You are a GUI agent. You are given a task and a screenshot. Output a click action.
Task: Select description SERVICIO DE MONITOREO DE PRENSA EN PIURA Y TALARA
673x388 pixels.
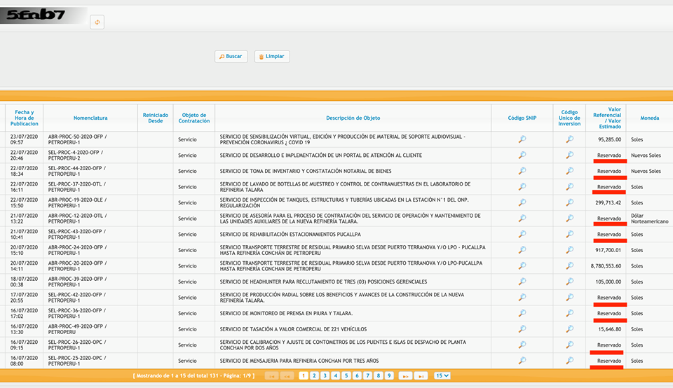[x=286, y=313]
